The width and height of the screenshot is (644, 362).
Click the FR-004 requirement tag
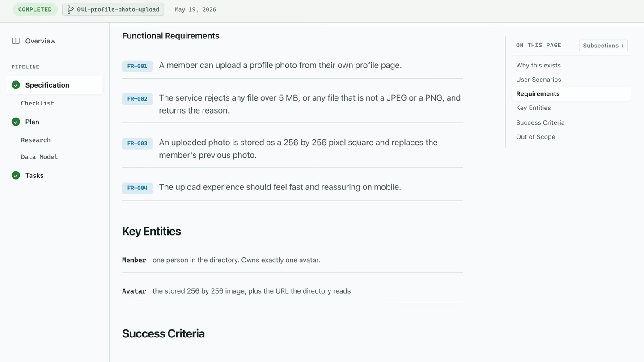pyautogui.click(x=137, y=188)
